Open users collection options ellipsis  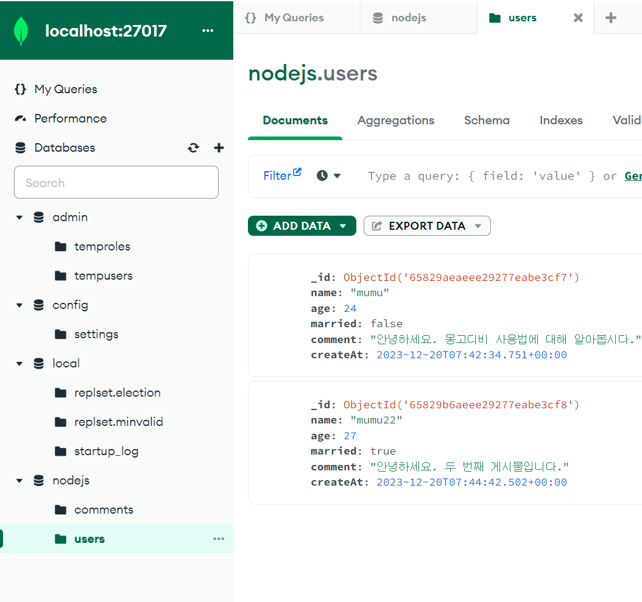pyautogui.click(x=219, y=539)
